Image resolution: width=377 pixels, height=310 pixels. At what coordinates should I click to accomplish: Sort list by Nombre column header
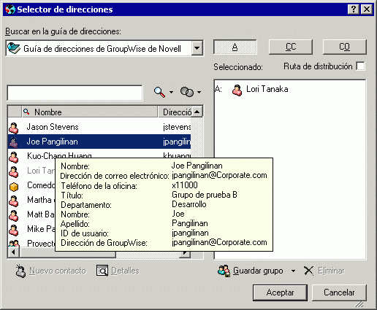[x=90, y=112]
